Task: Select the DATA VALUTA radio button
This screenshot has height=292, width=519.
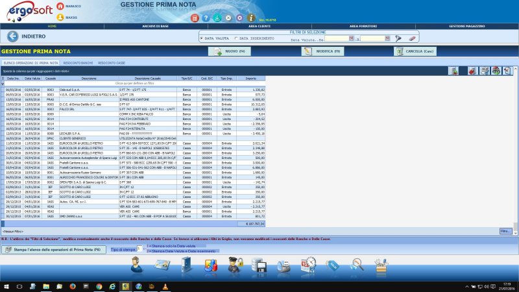Action: click(201, 38)
